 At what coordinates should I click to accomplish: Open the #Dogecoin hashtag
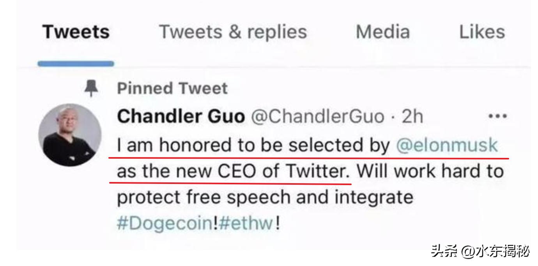tap(165, 224)
